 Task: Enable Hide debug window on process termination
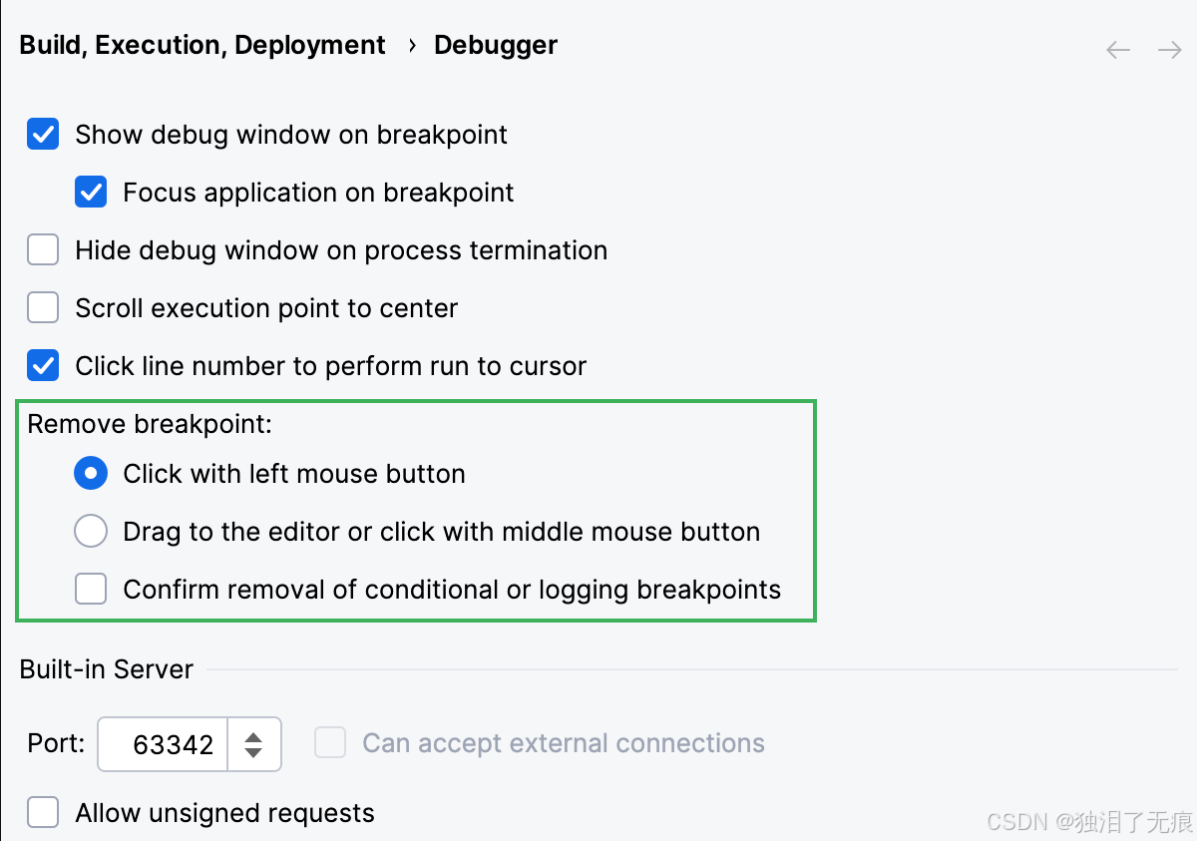coord(43,249)
